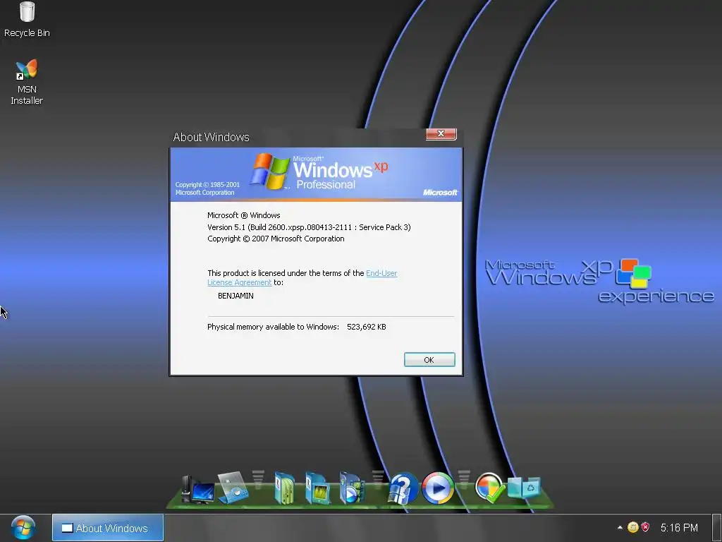Viewport: 722px width, 542px height.
Task: Click the BENJAMIN licensee name
Action: [x=235, y=296]
